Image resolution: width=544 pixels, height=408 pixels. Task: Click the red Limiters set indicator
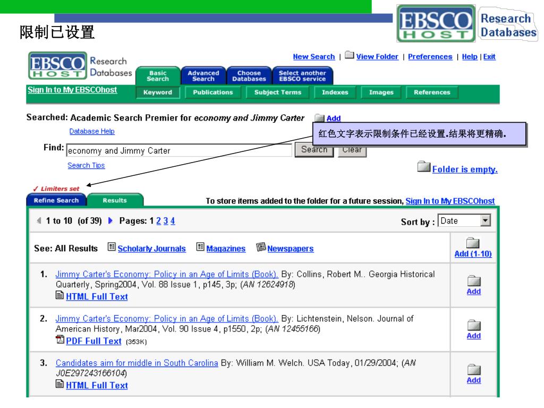click(56, 189)
